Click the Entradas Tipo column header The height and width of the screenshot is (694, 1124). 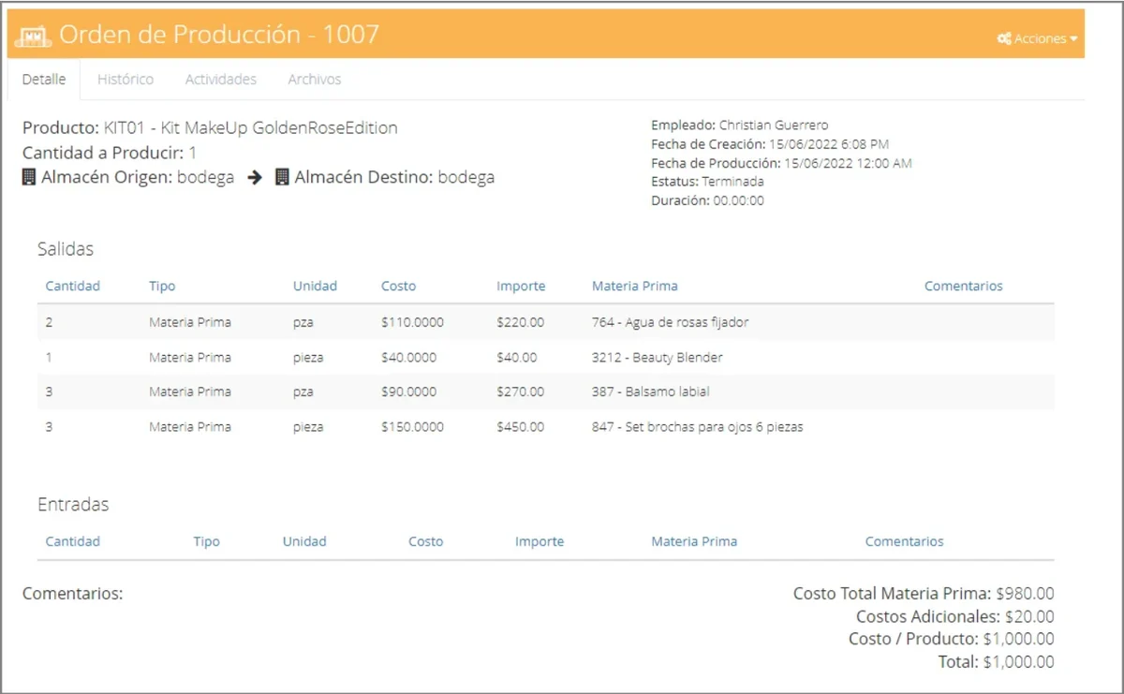click(x=207, y=541)
